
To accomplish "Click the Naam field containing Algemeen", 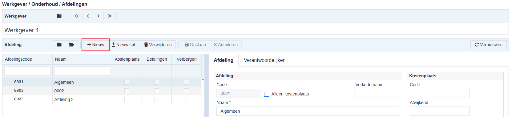I will pos(308,111).
